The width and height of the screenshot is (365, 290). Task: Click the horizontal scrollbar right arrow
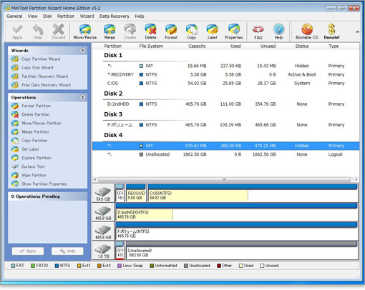(x=356, y=179)
